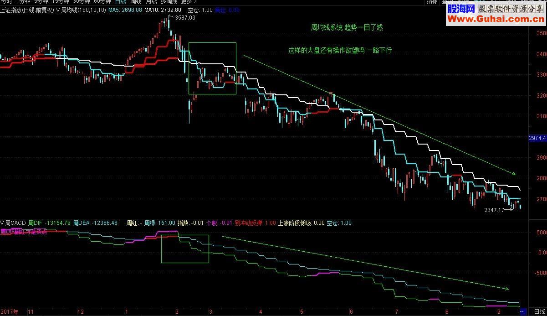Screen dimensions: 547x316
Task: Open the 多周期 multi-period tab
Action: [169, 2]
